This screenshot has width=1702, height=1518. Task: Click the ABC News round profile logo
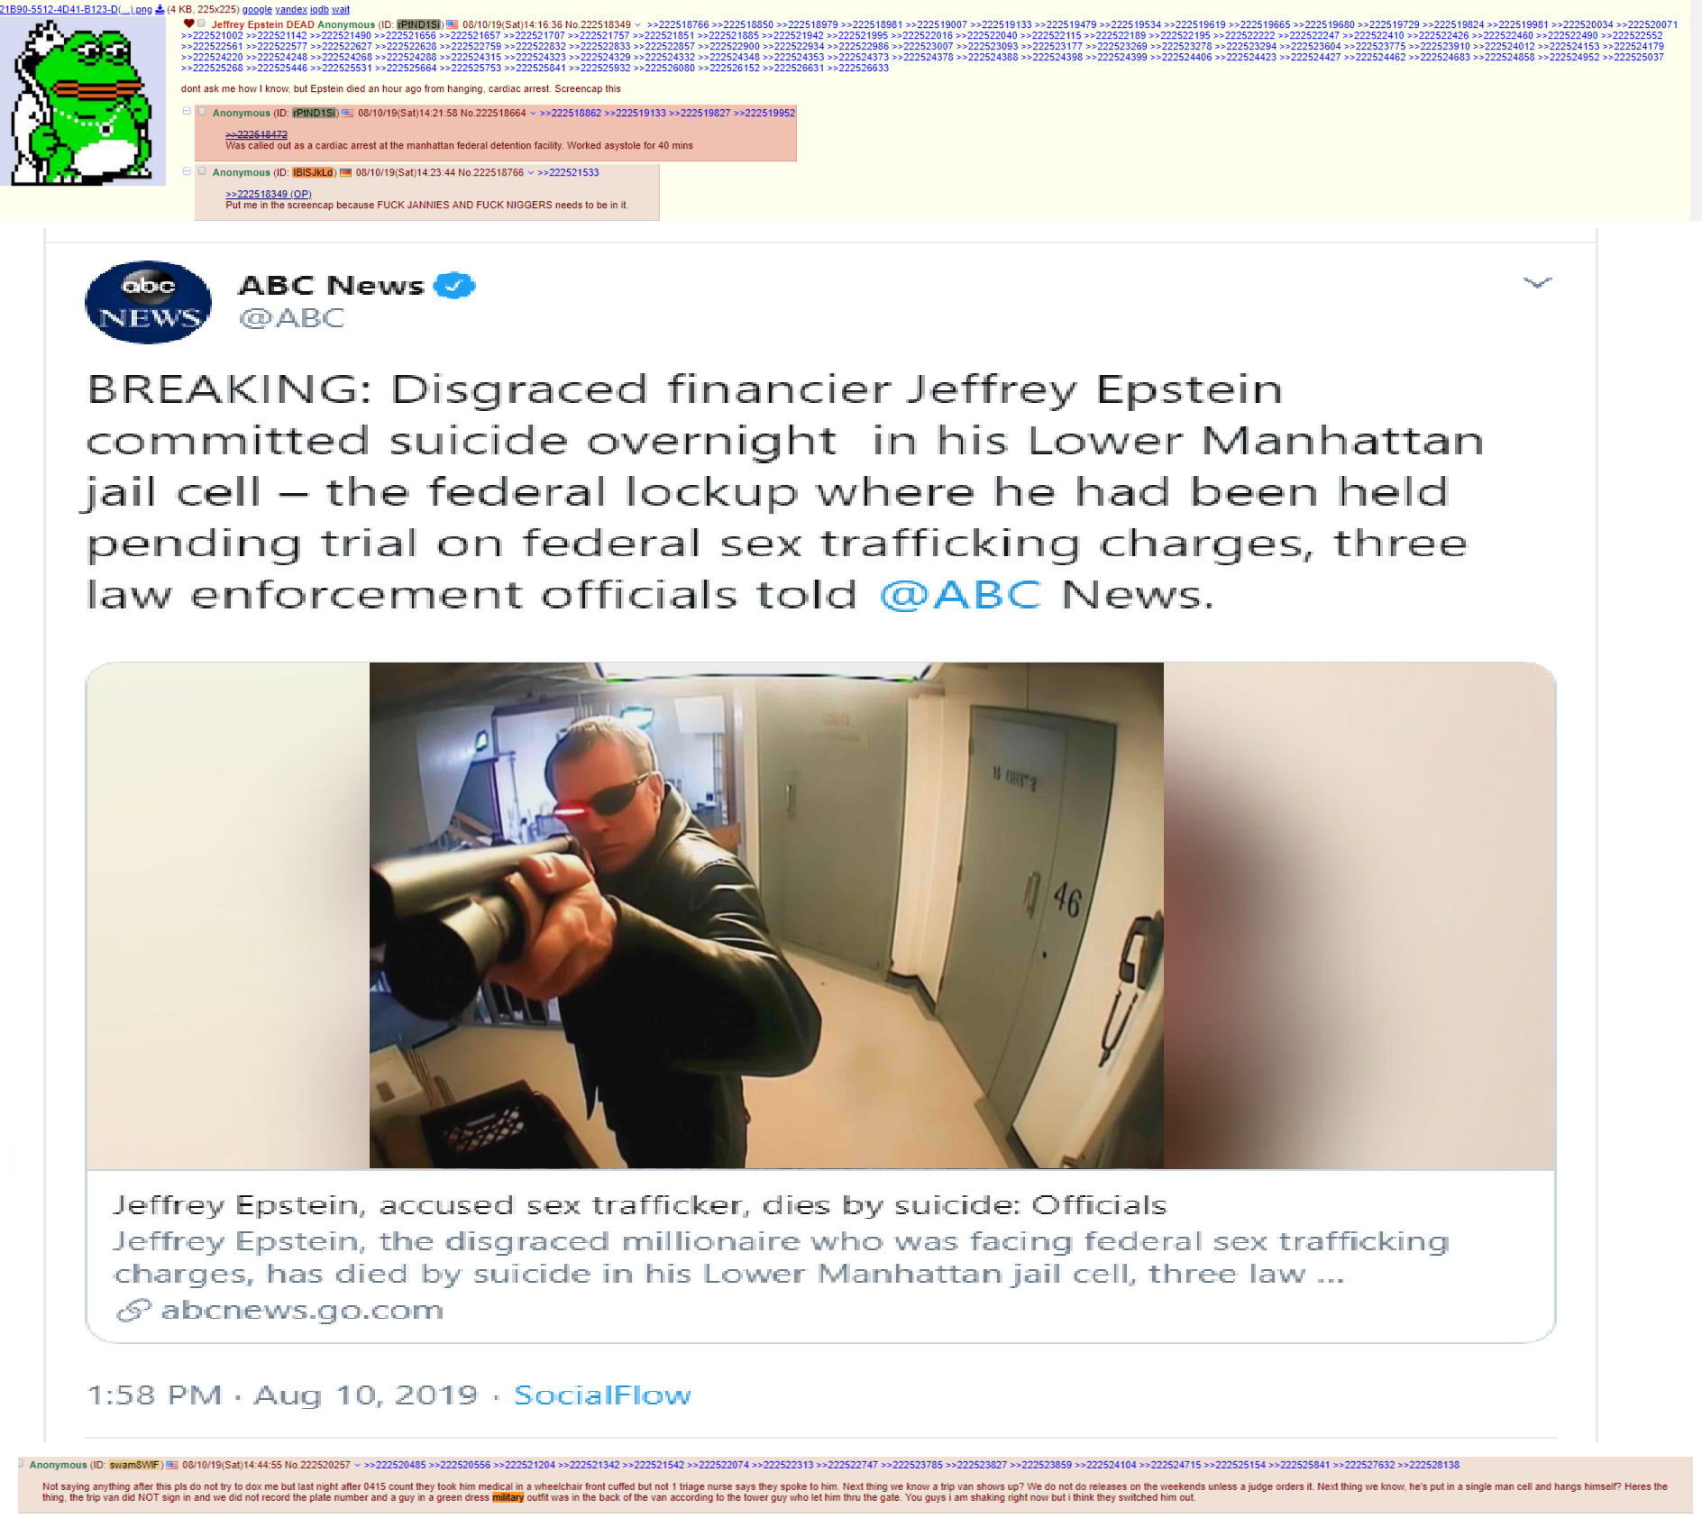(149, 302)
